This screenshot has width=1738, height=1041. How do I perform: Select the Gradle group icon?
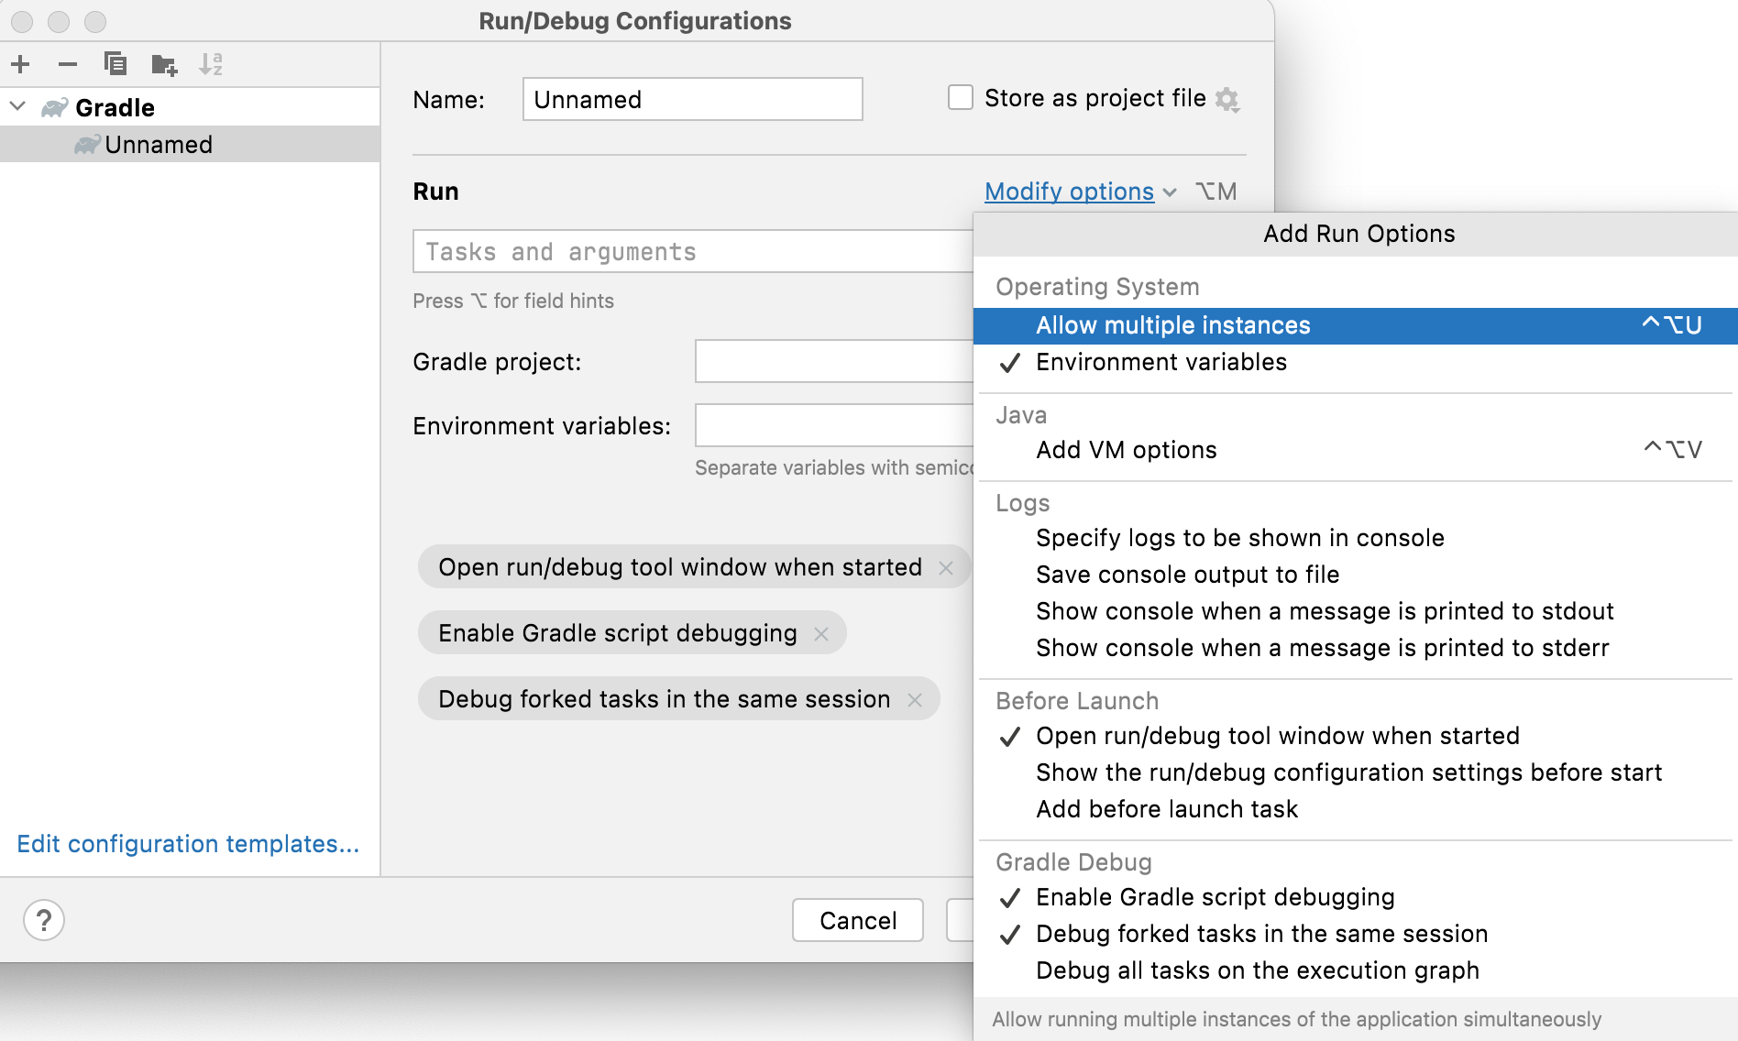(x=52, y=107)
